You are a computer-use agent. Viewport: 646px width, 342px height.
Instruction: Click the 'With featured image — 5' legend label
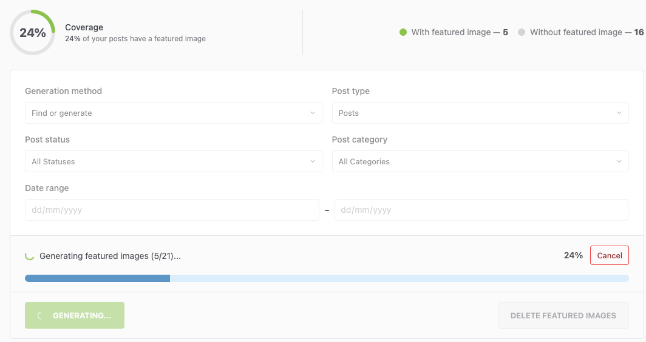460,33
